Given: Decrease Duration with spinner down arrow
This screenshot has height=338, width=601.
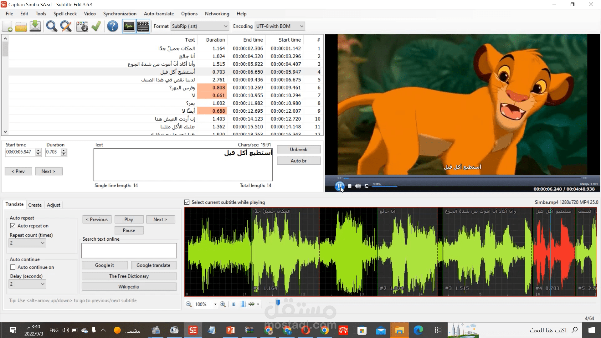Looking at the screenshot, I should click(64, 154).
